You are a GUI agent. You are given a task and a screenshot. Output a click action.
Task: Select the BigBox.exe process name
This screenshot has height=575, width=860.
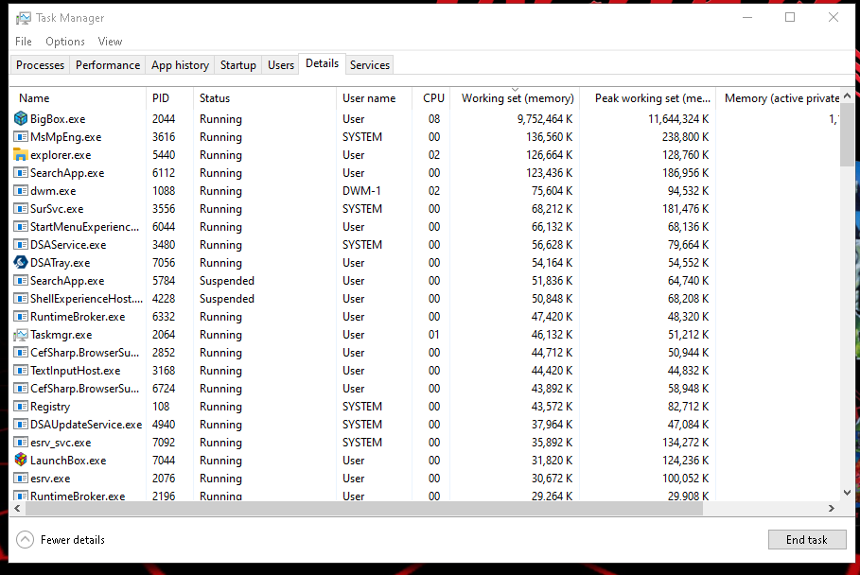click(58, 119)
